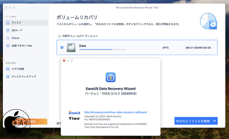Click the EaseUS Data Recovery Wizard Trial title
Image resolution: width=229 pixels, height=139 pixels.
click(x=139, y=8)
